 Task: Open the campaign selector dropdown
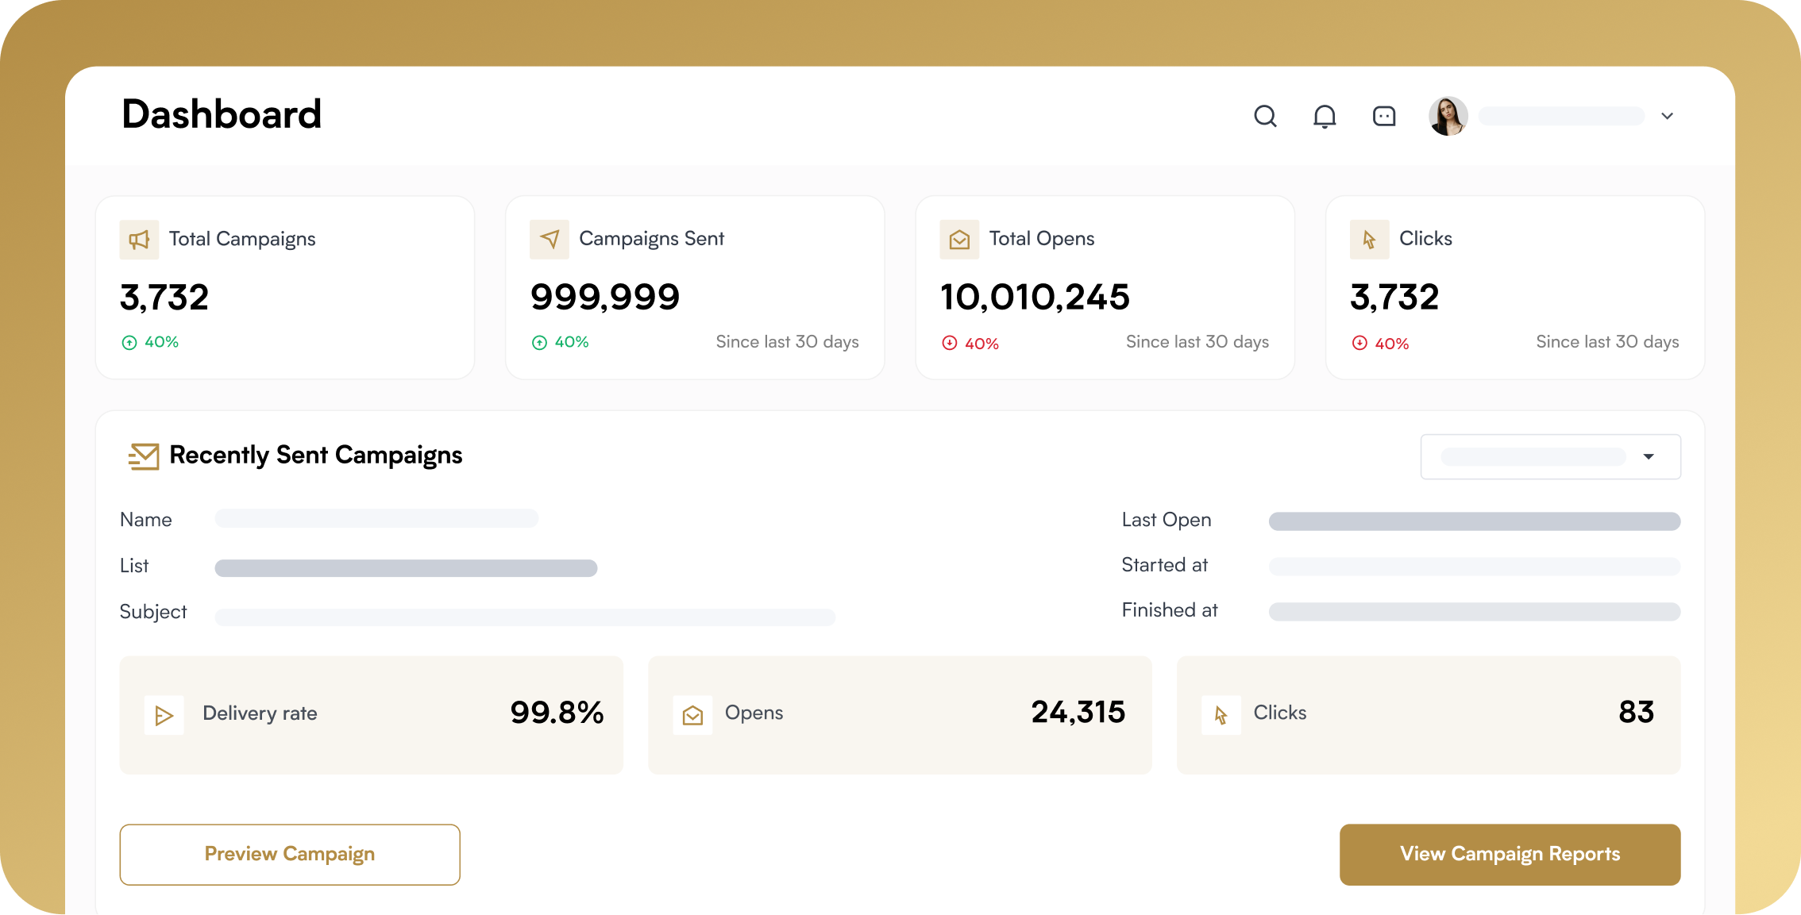(x=1533, y=456)
